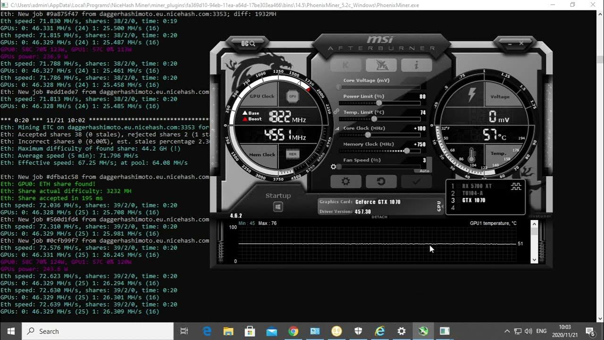Image resolution: width=604 pixels, height=340 pixels.
Task: Click the fan settings gear beside Fan Speed
Action: [334, 167]
